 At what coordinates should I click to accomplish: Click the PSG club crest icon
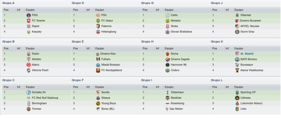(x=29, y=15)
